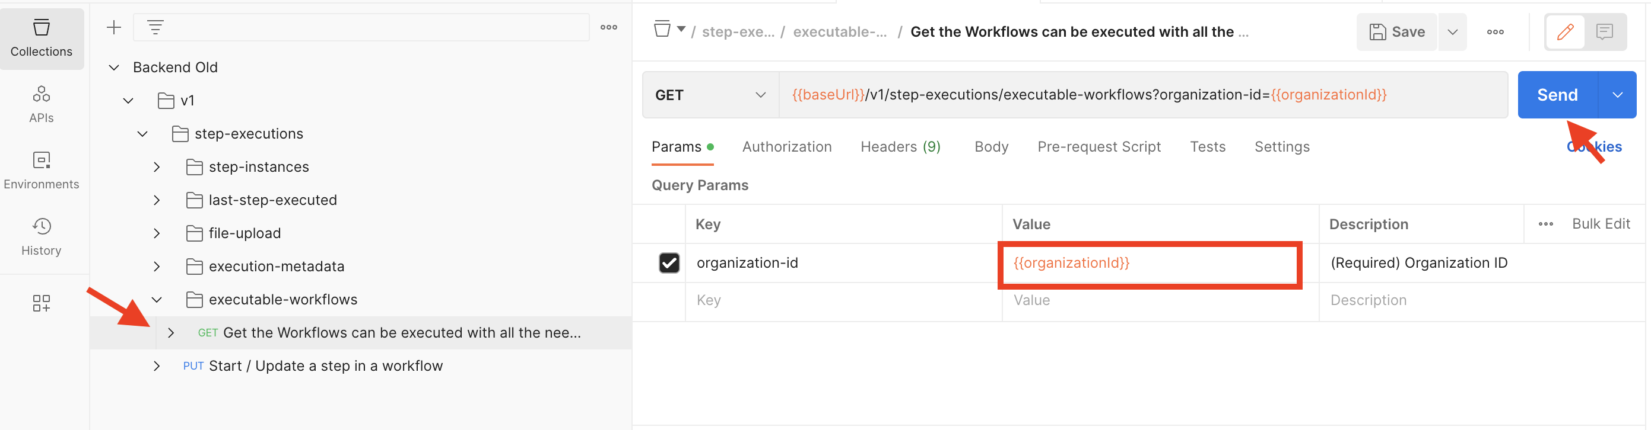
Task: Click the plus icon to create new collection
Action: pos(113,27)
